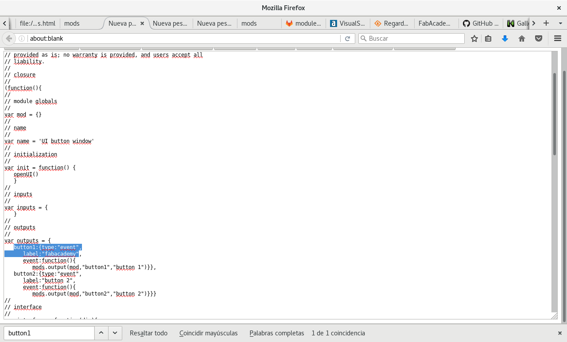This screenshot has height=342, width=567.
Task: Click the '1 de 1 coincidencia' status text
Action: (338, 333)
